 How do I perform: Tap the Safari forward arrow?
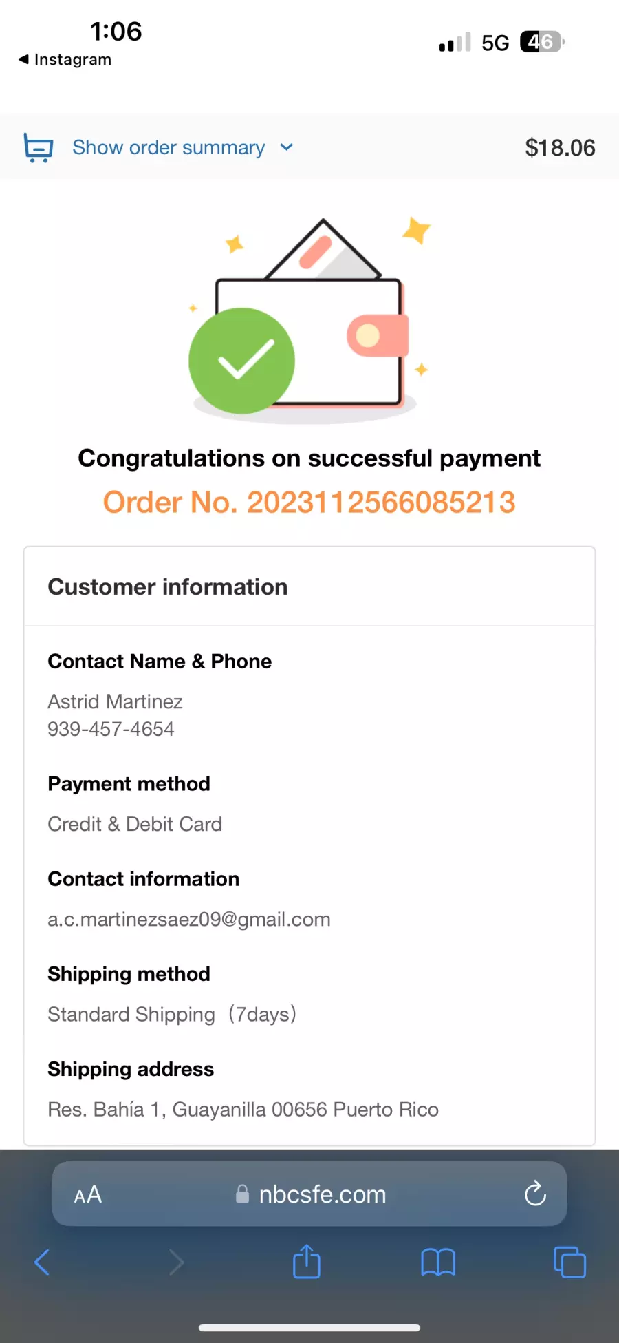point(177,1262)
